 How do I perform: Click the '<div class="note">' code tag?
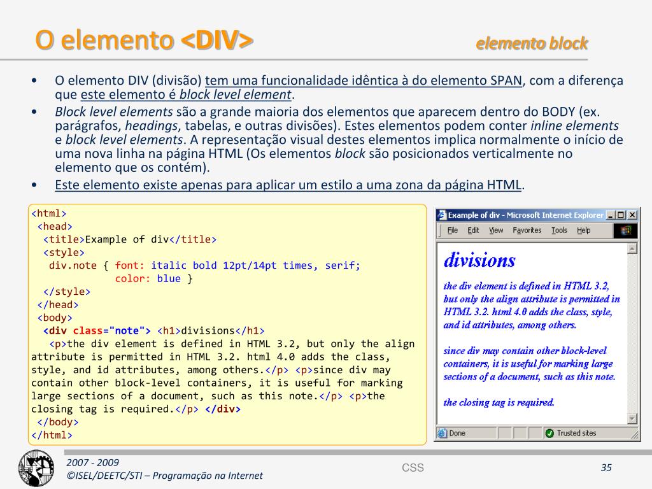(97, 331)
